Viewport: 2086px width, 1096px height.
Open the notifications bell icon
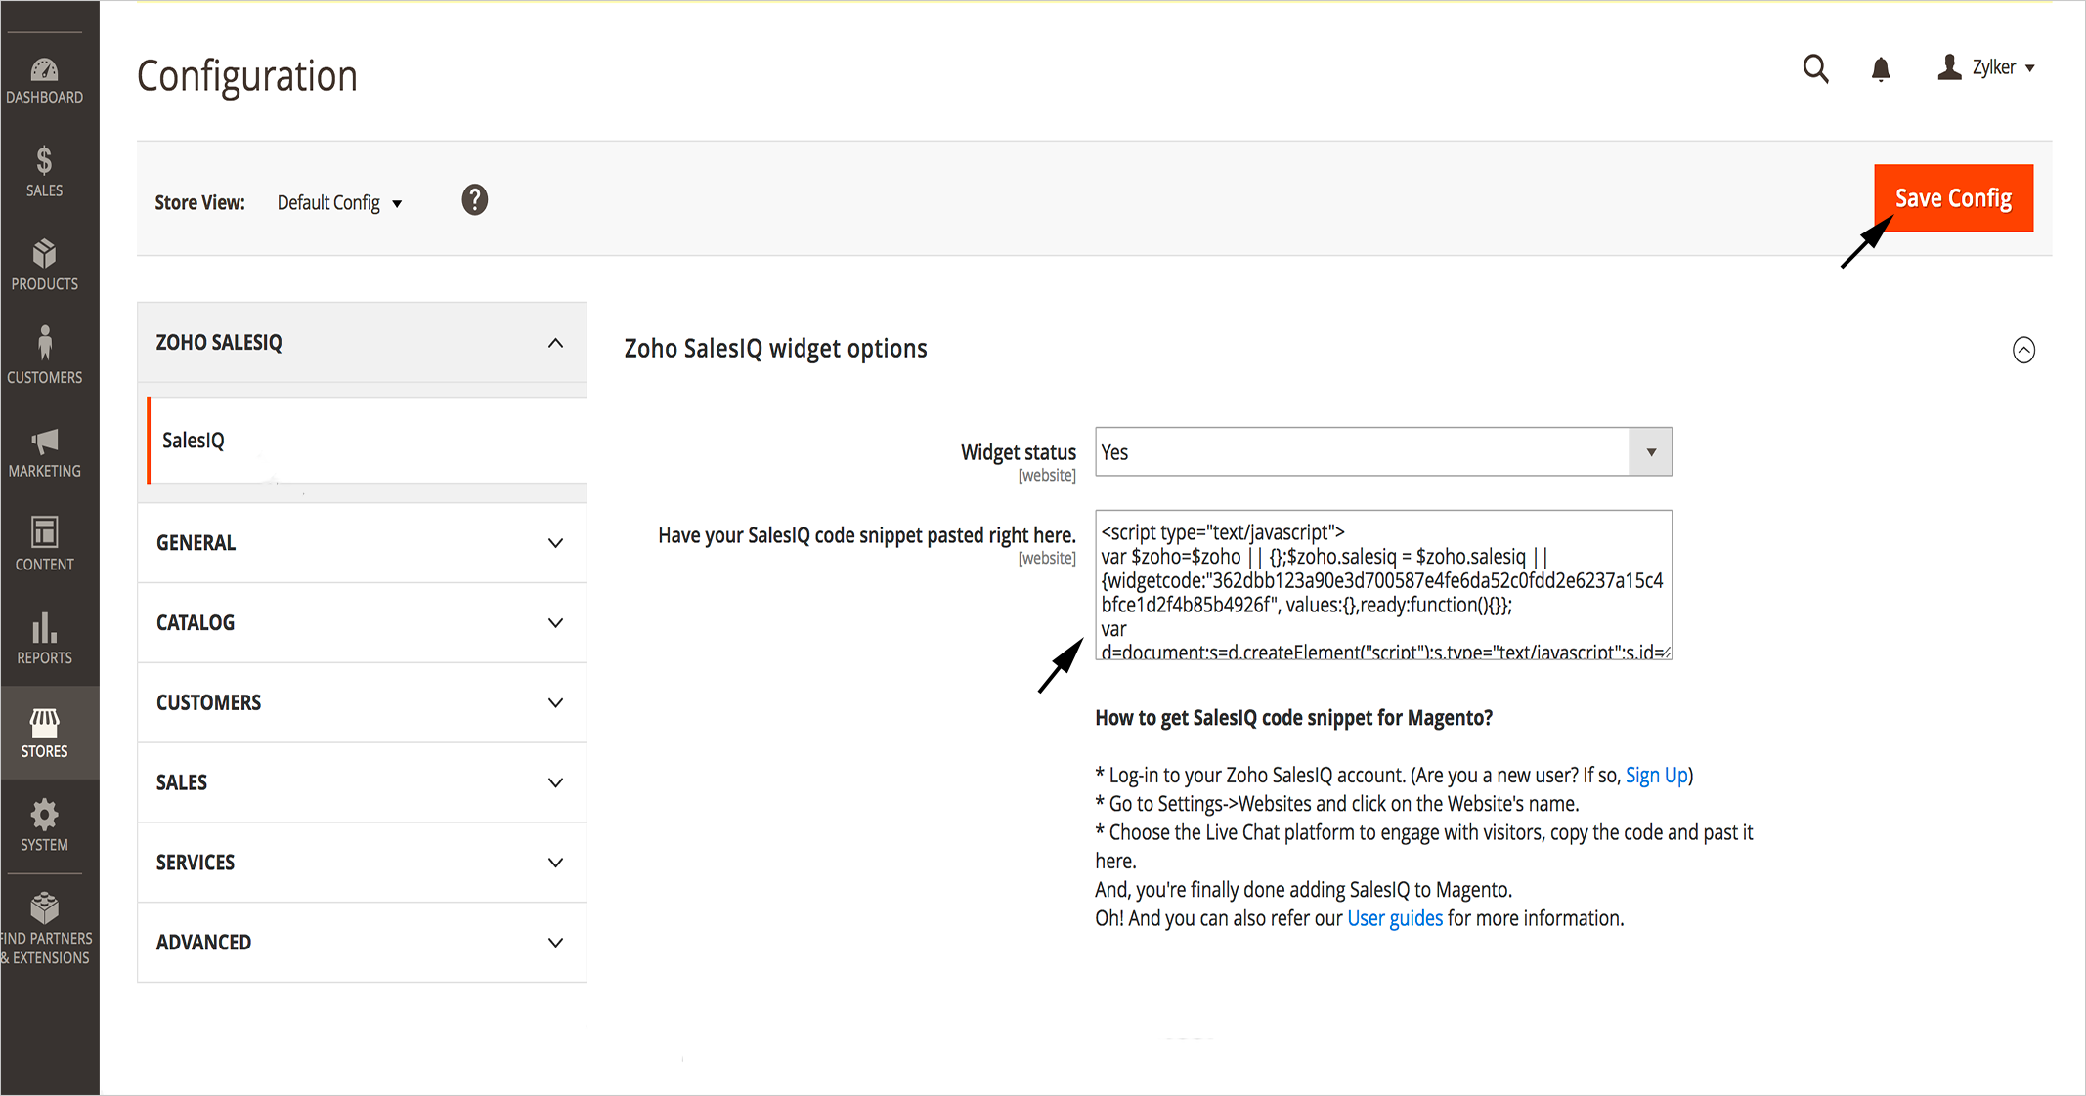click(1881, 69)
